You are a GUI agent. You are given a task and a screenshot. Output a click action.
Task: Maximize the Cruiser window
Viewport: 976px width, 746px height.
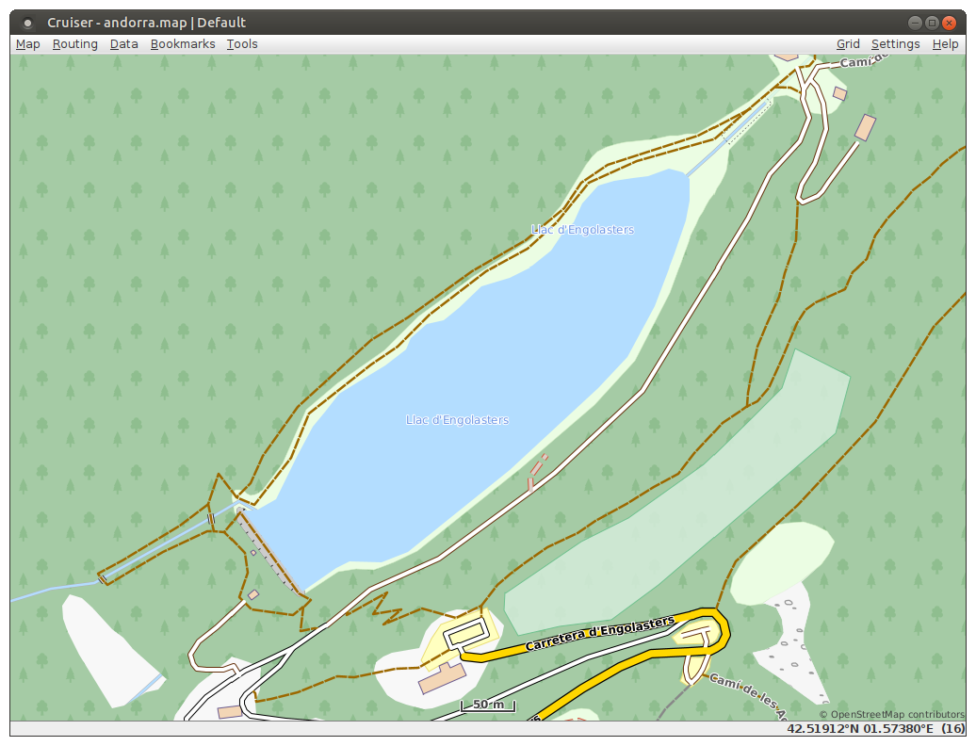932,23
